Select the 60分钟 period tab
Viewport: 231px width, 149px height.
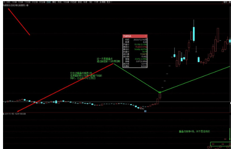42,2
